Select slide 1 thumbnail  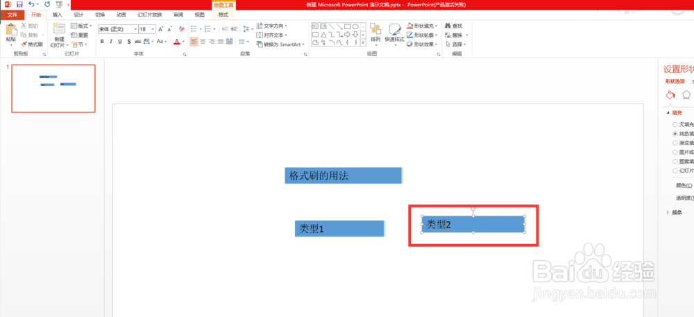pyautogui.click(x=53, y=88)
